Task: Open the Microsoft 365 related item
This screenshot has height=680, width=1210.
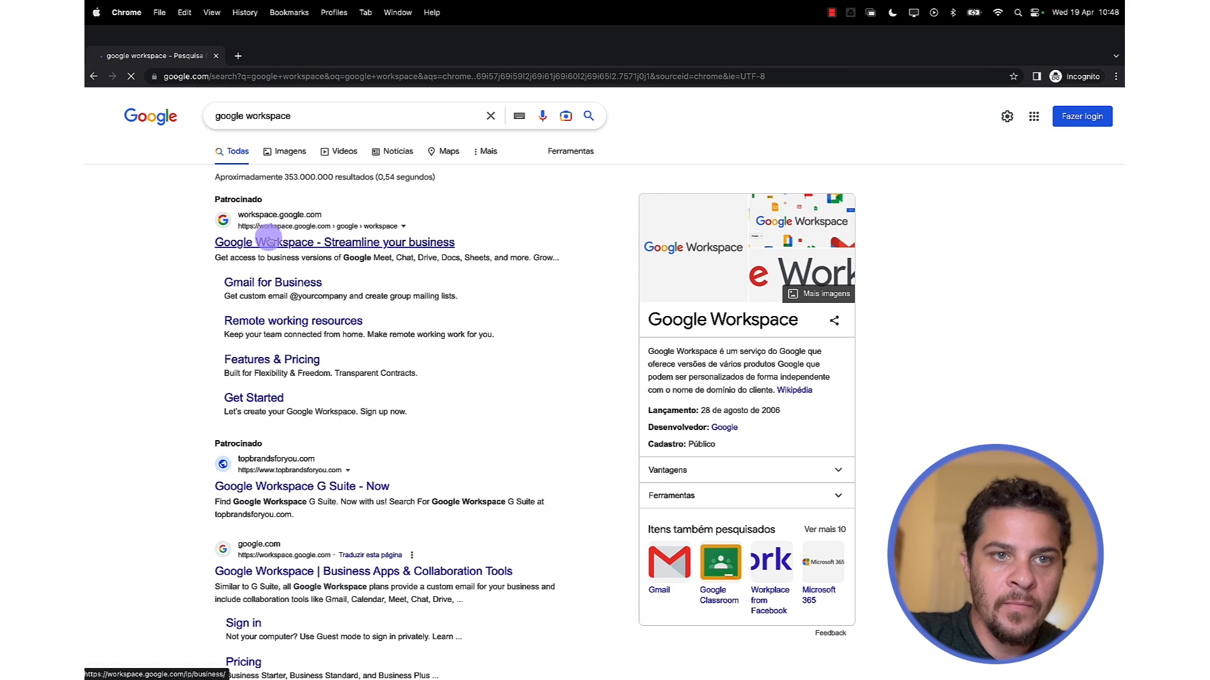Action: pos(823,572)
